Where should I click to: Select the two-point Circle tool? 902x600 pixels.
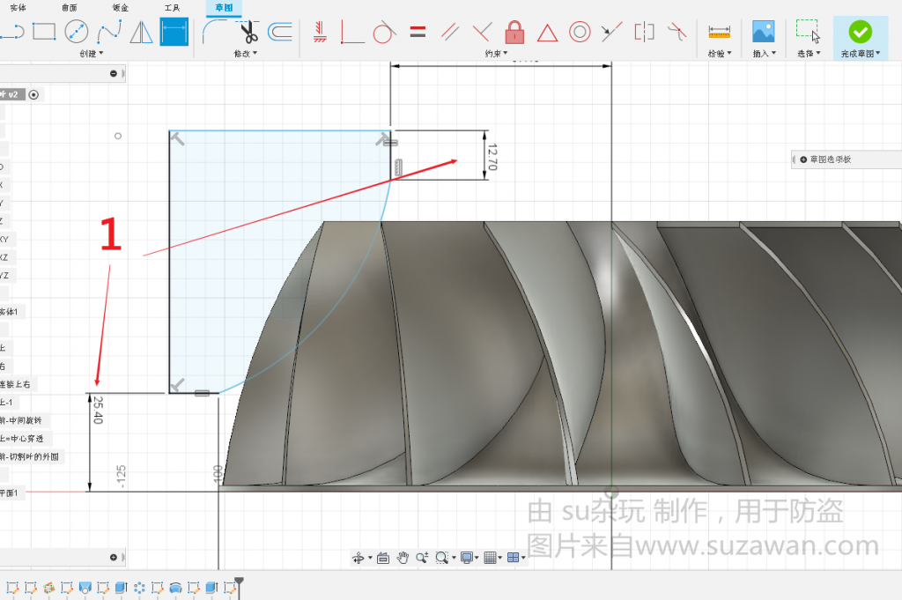pyautogui.click(x=77, y=32)
